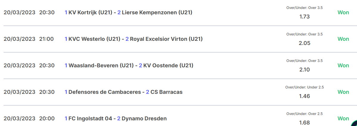
Task: Click the dark circular widget icon in corner
Action: (x=354, y=123)
